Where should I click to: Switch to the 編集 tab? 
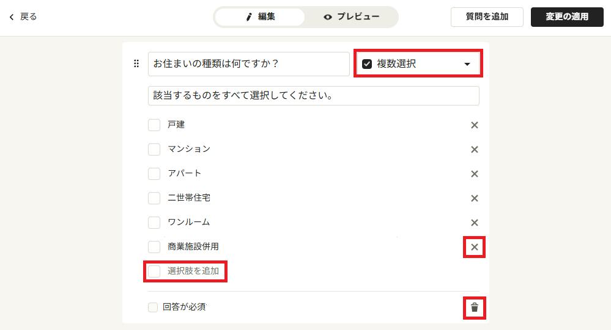pyautogui.click(x=260, y=16)
